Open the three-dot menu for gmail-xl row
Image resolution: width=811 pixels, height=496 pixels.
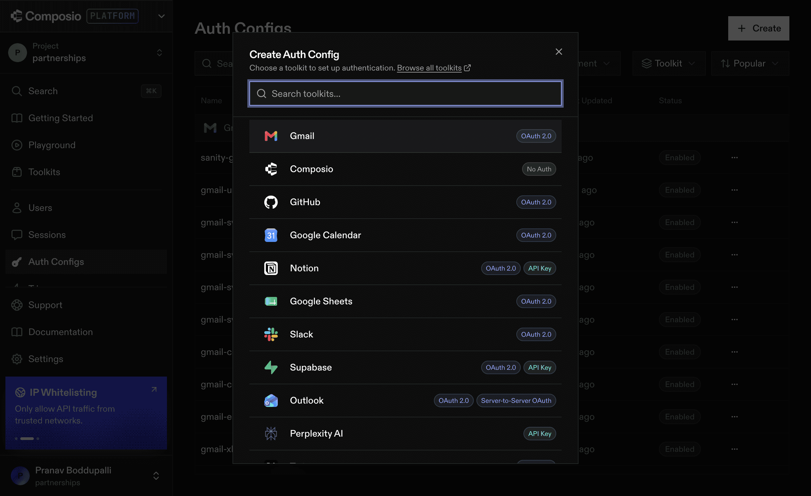pyautogui.click(x=734, y=449)
